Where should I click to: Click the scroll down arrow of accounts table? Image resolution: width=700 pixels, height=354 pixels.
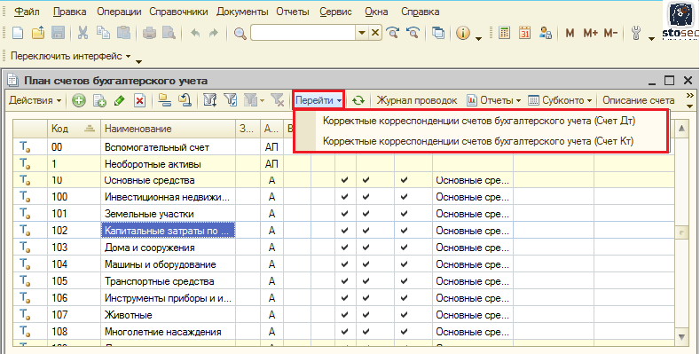pyautogui.click(x=681, y=336)
